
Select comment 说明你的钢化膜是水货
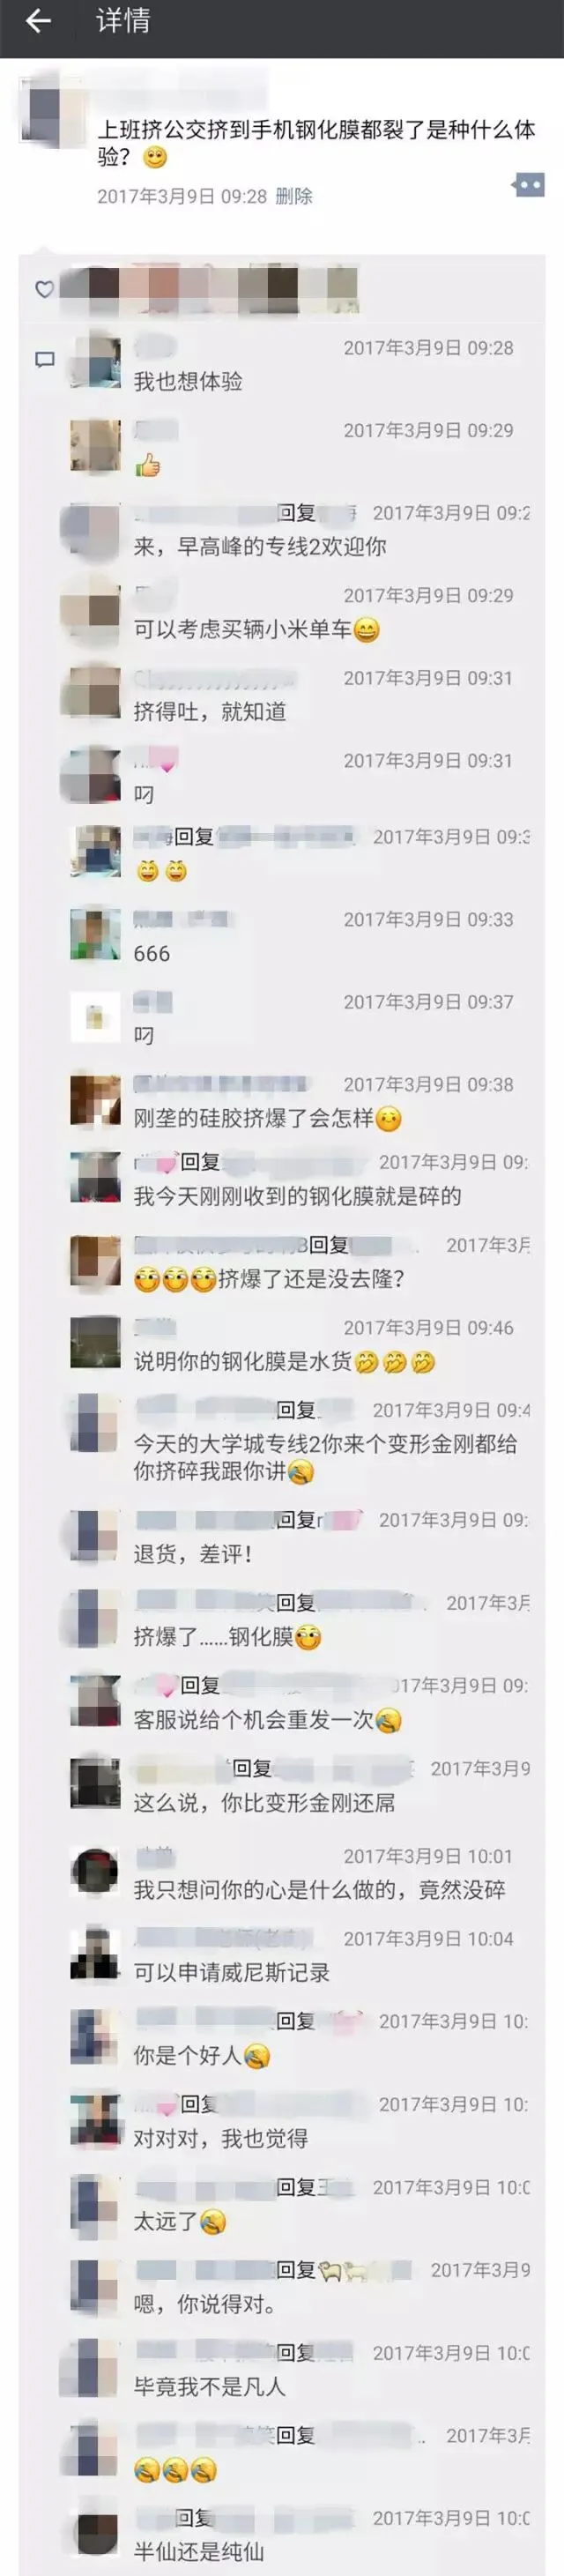click(x=284, y=1362)
